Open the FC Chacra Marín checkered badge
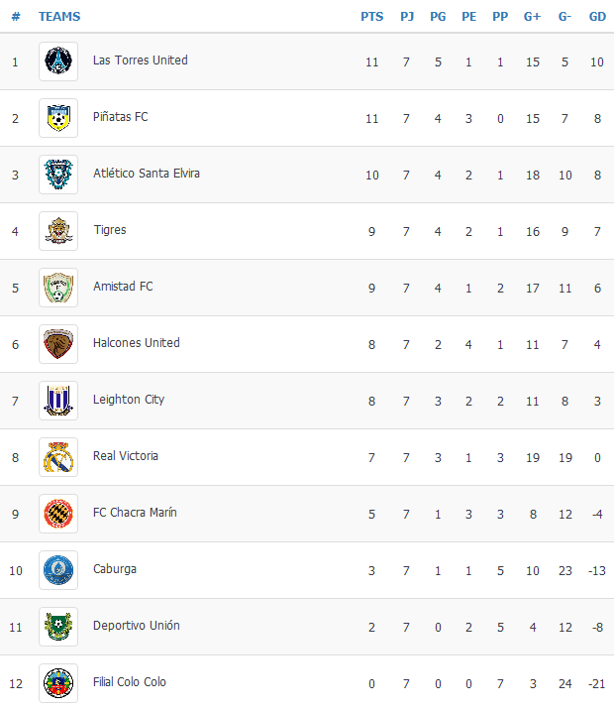 (58, 514)
